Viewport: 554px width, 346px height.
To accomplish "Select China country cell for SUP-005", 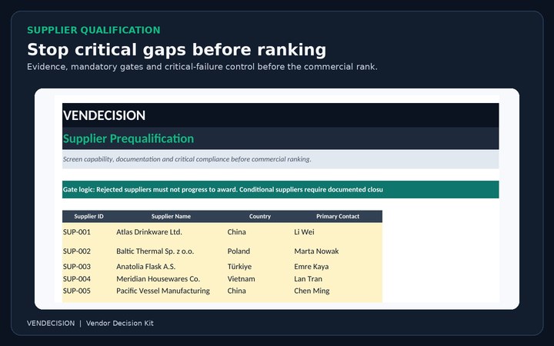I will [x=236, y=291].
